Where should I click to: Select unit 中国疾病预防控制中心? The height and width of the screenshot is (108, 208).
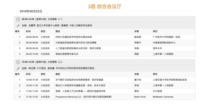click(x=164, y=43)
